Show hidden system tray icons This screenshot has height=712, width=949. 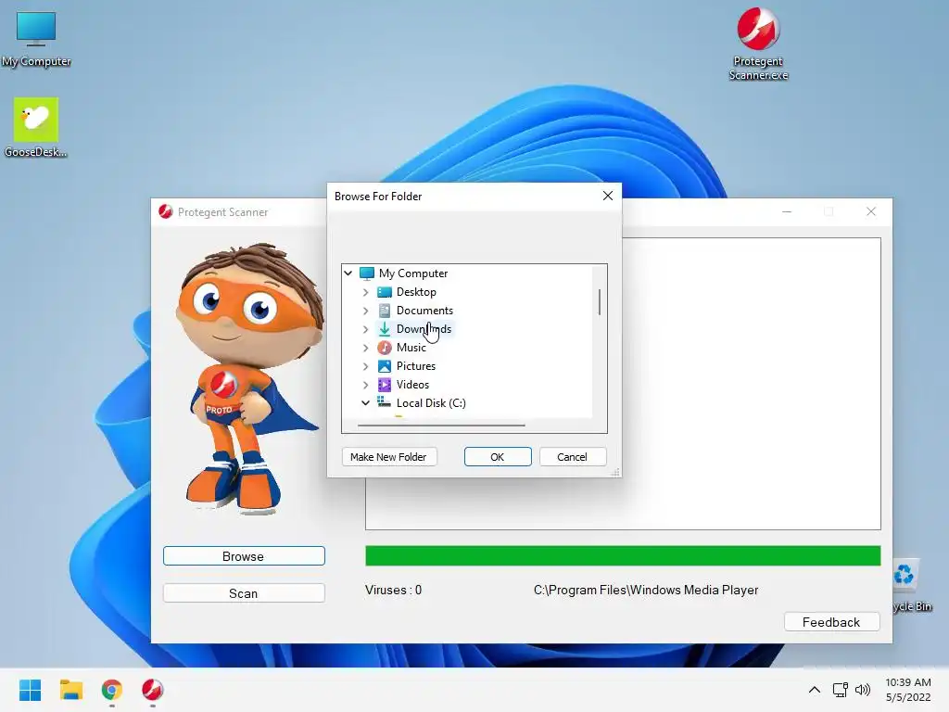[815, 690]
